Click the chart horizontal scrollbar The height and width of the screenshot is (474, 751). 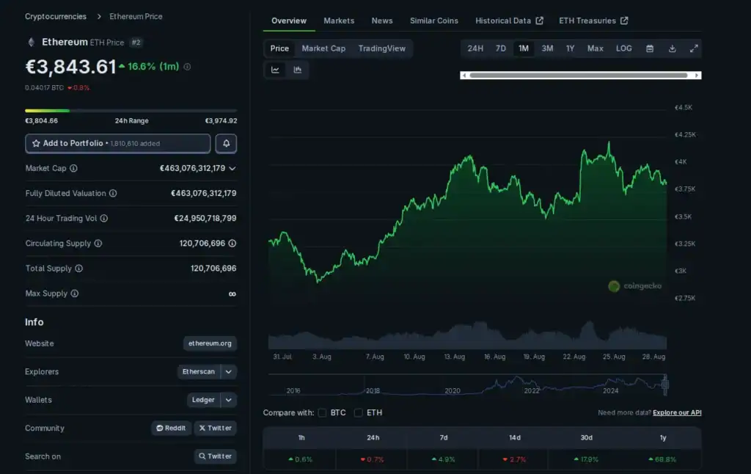pos(579,76)
